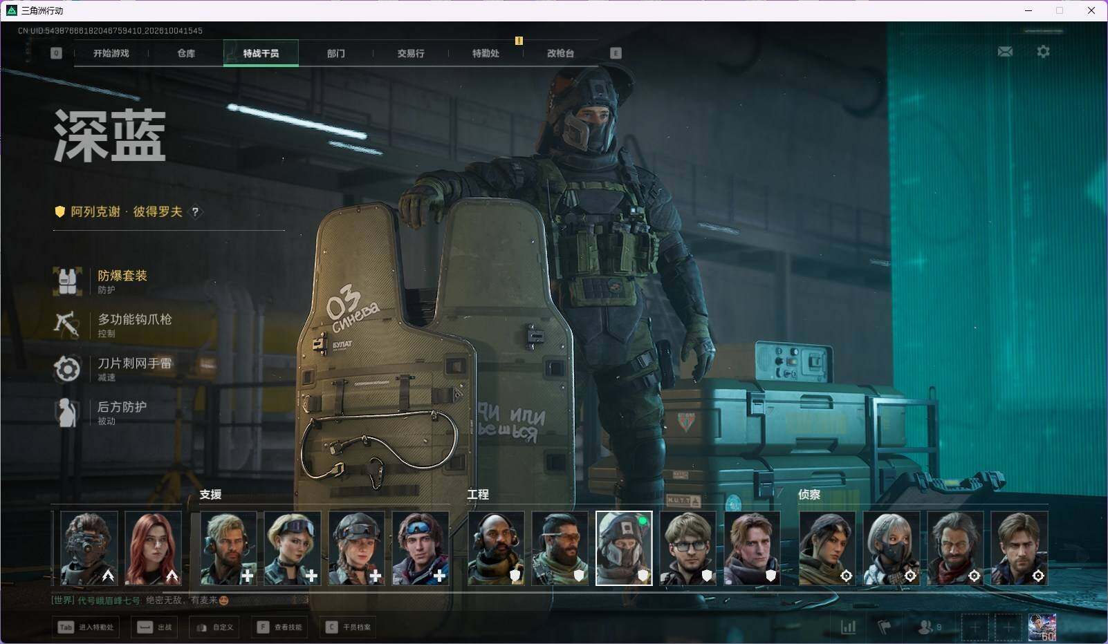
Task: Select the 防爆套装 skill icon
Action: point(67,281)
